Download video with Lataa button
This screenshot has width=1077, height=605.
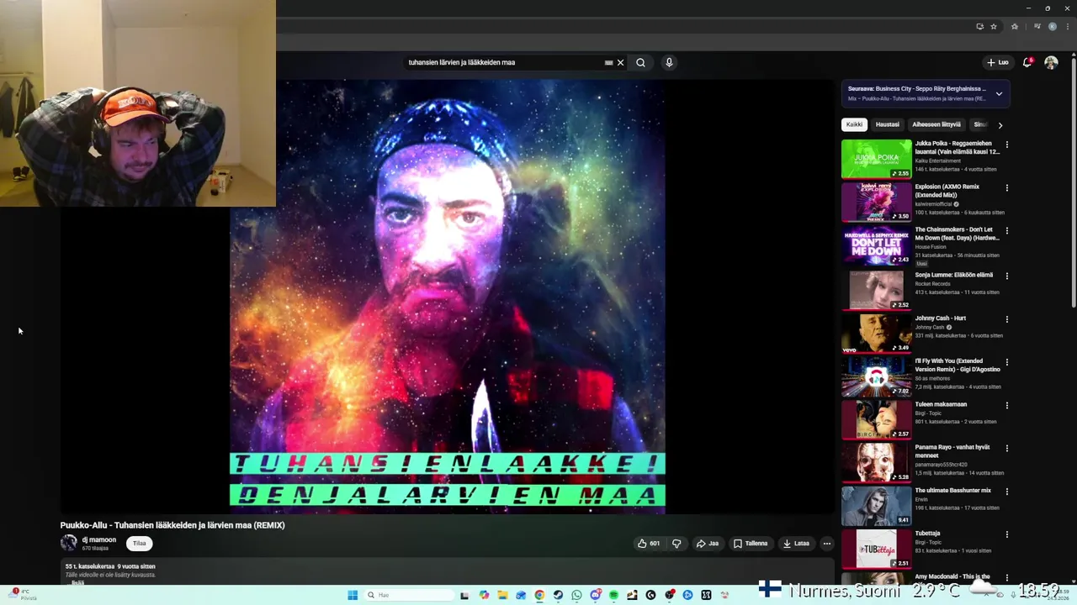pyautogui.click(x=796, y=544)
